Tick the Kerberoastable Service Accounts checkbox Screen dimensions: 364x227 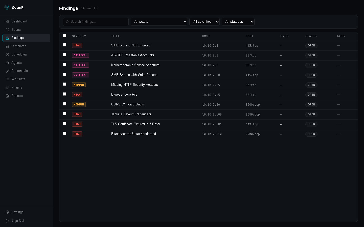point(64,65)
